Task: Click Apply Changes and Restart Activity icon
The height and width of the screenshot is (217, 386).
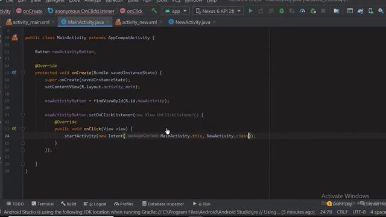Action: (x=261, y=11)
